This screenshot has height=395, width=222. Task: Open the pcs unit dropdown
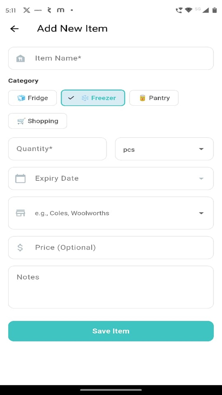(164, 149)
